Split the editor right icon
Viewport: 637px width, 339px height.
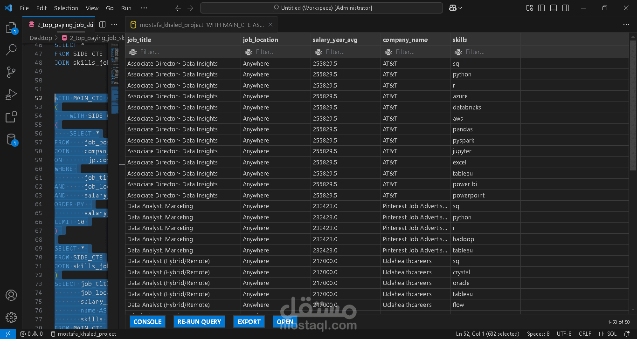[103, 25]
